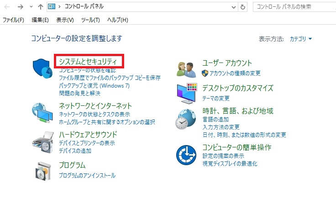This screenshot has width=336, height=198.
Task: Open the 編集(E) menu
Action: 40,20
